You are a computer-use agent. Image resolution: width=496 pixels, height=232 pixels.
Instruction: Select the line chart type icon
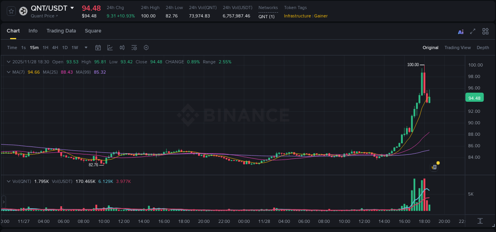(x=109, y=48)
